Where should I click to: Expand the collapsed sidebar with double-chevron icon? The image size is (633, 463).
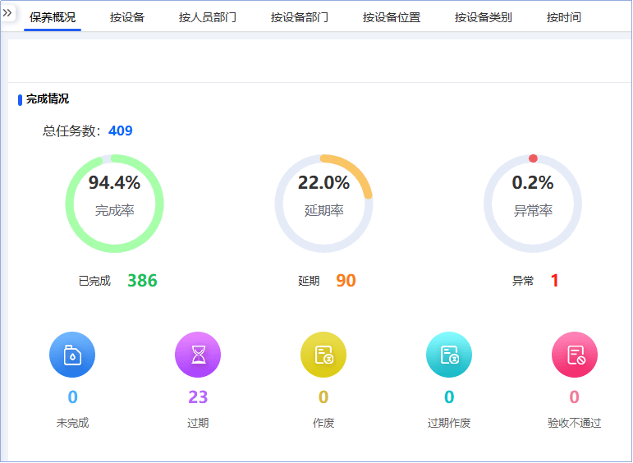coord(7,13)
